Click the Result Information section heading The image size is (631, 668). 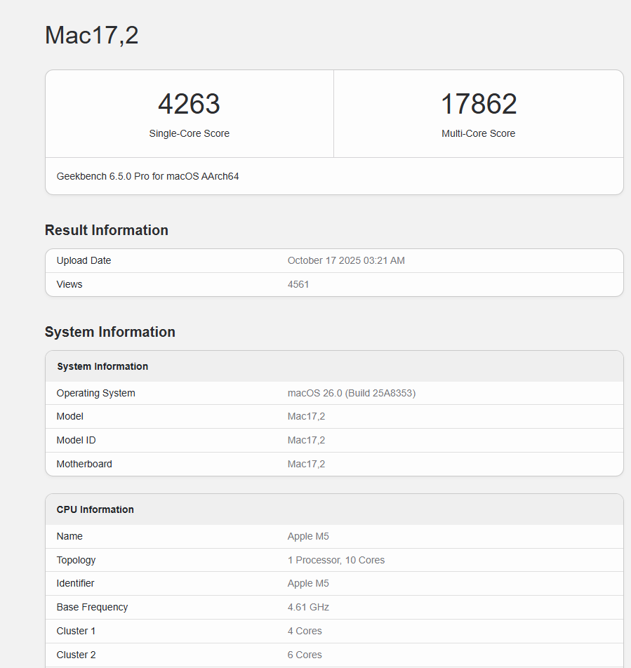[x=107, y=230]
